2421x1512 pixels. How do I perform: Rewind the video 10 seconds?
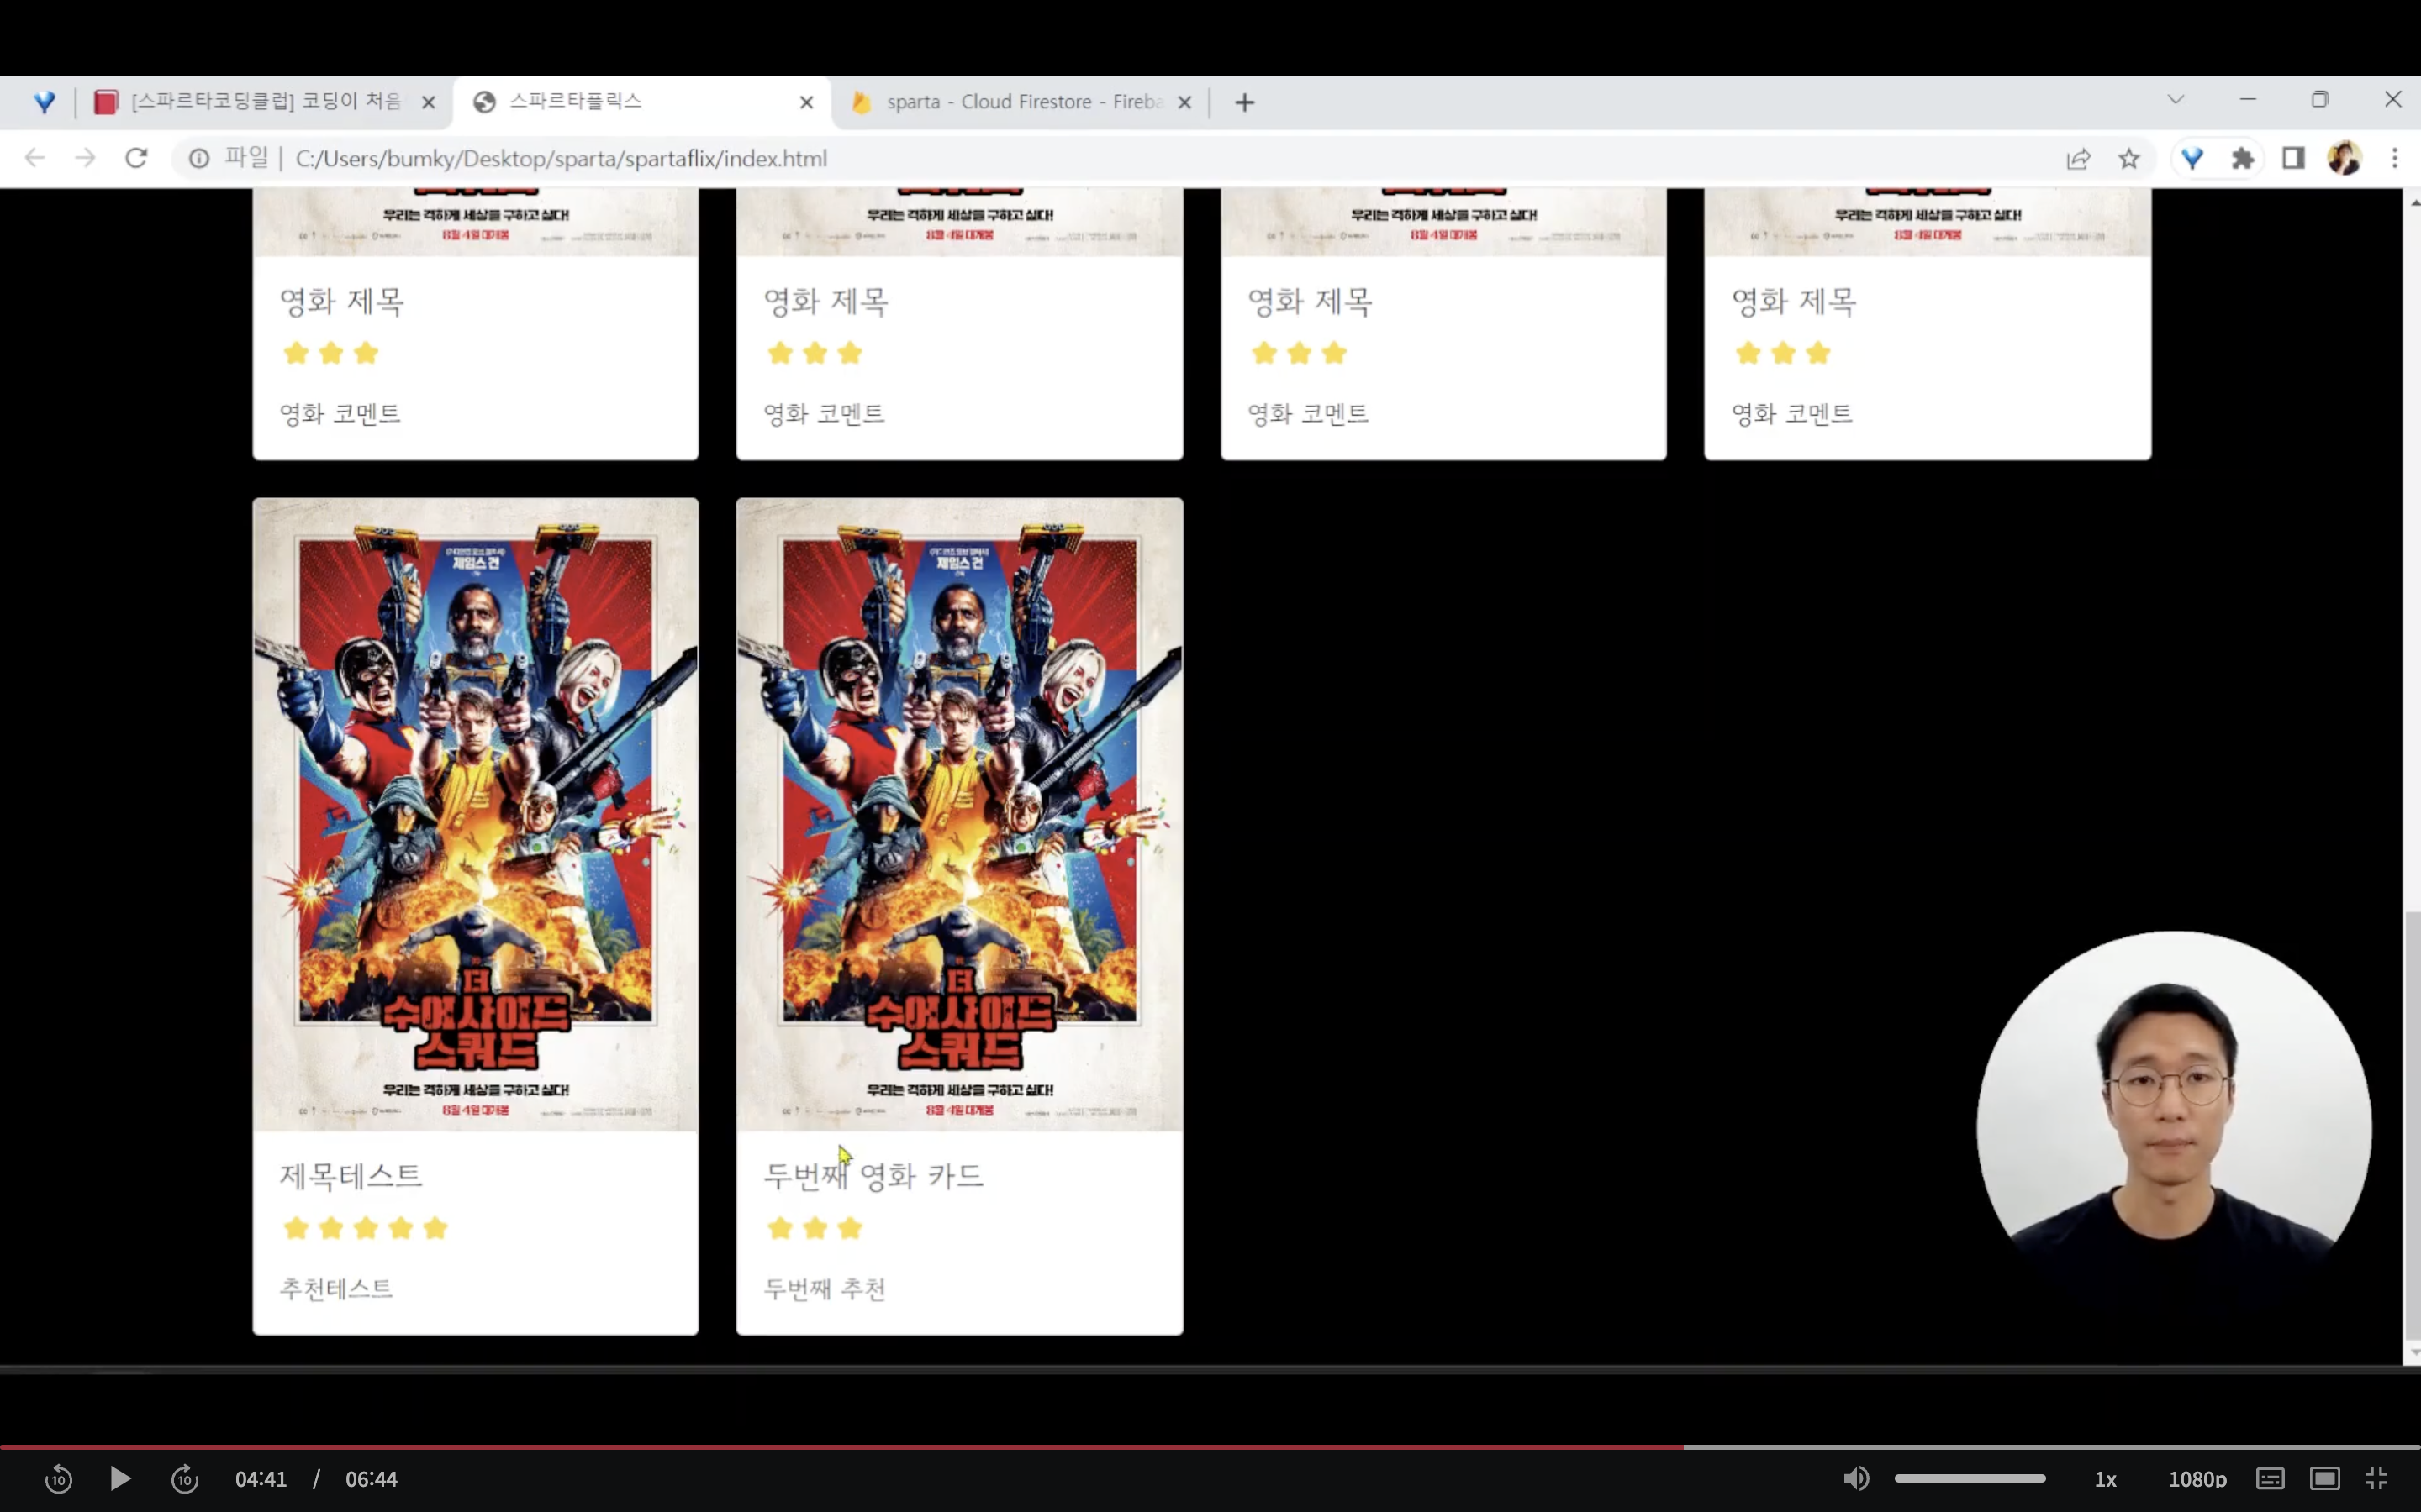(59, 1479)
